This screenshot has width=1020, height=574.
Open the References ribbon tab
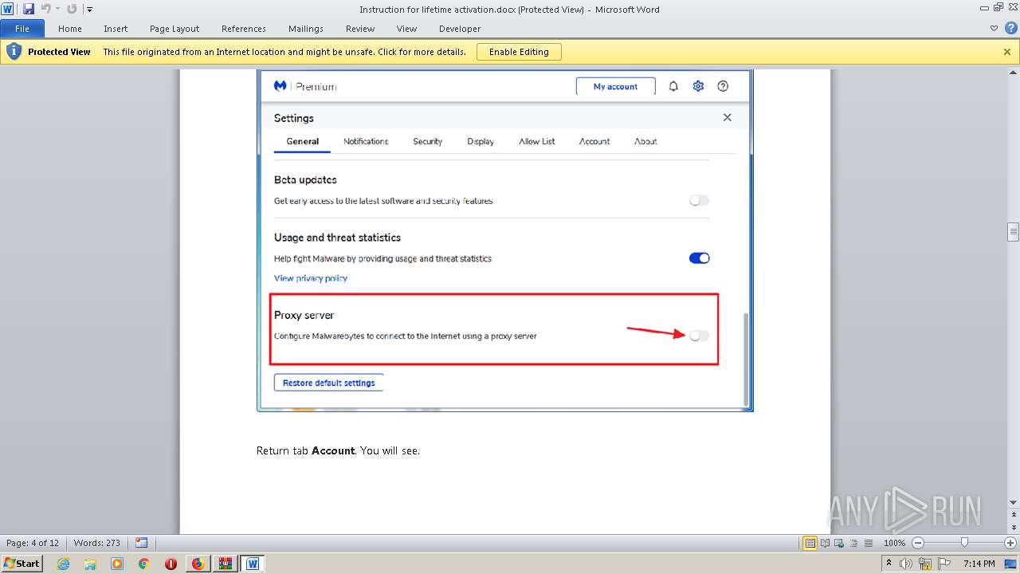click(x=244, y=29)
